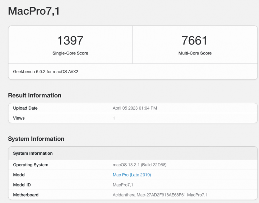Click the Acidanthera motherboard value text
259x203 pixels.
pyautogui.click(x=160, y=195)
